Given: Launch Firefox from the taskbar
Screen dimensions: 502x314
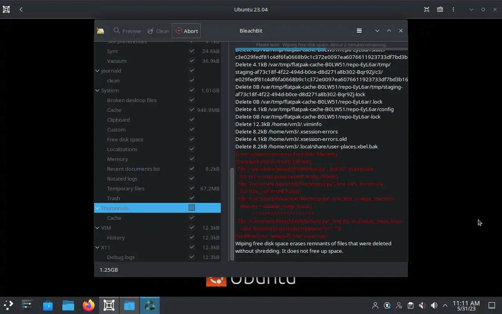Looking at the screenshot, I should 88,305.
